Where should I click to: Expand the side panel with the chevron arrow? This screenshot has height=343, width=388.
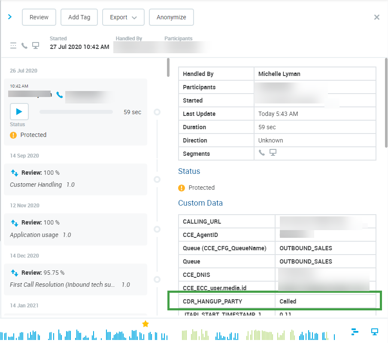click(10, 17)
